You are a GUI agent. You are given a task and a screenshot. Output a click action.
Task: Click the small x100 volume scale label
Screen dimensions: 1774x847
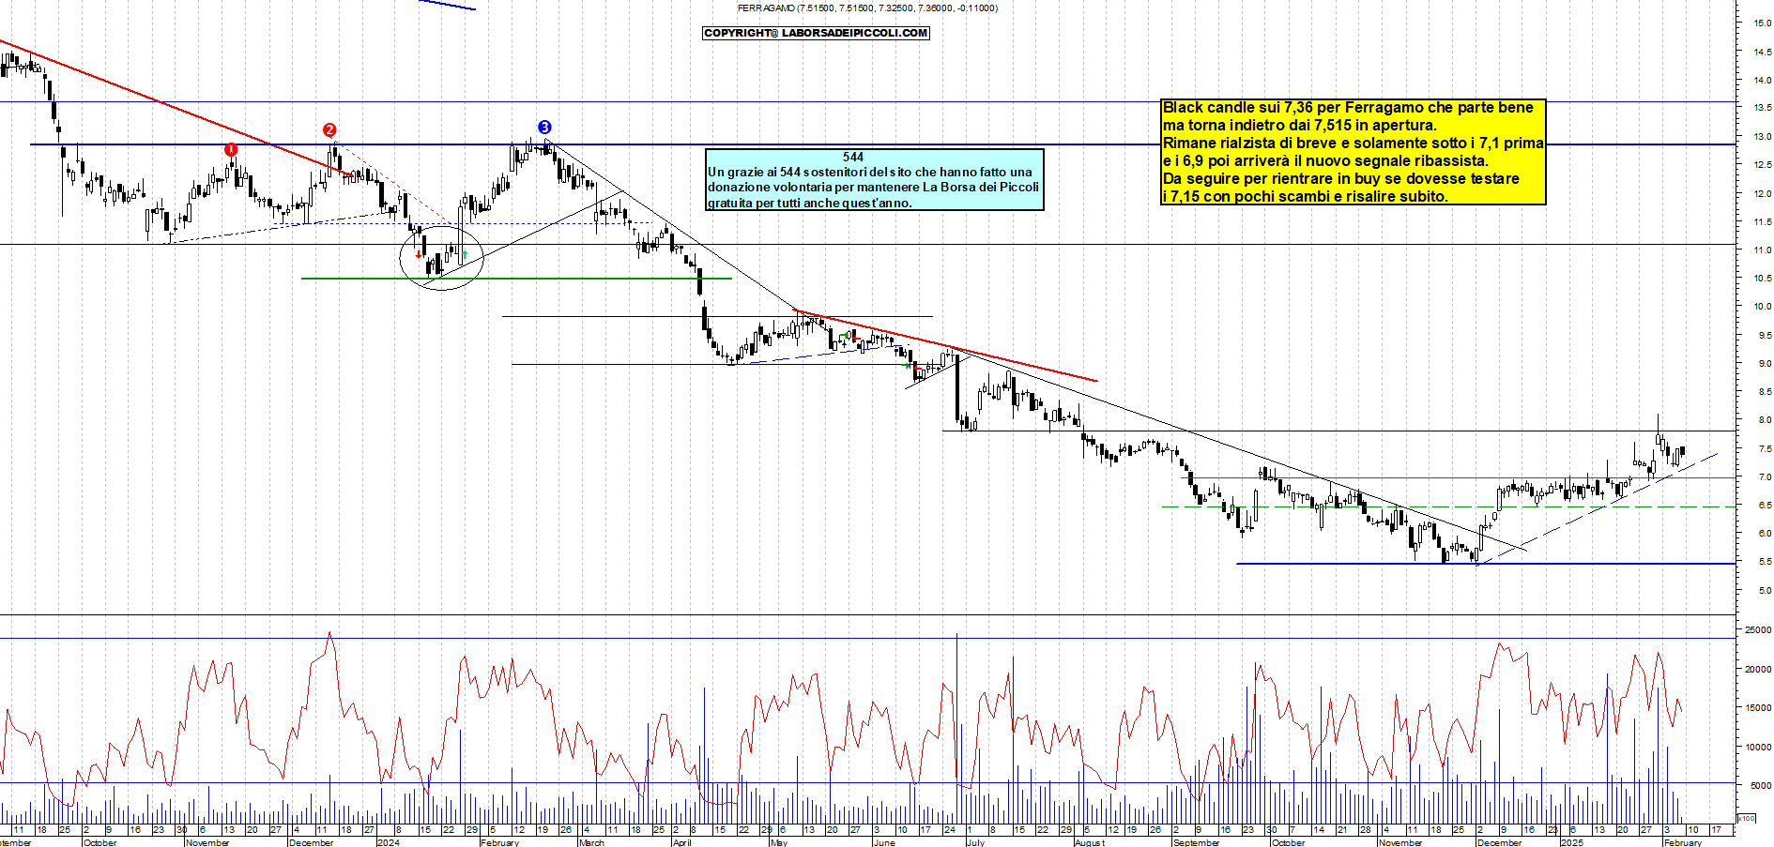point(1747,819)
